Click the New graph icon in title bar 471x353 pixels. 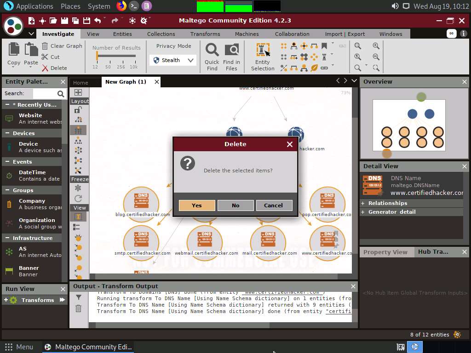pos(31,20)
